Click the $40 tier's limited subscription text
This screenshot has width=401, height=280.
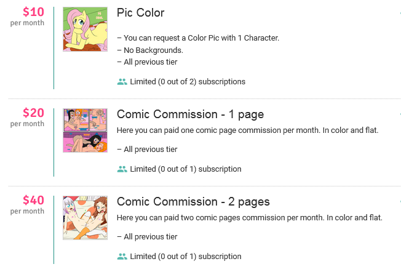pyautogui.click(x=186, y=257)
